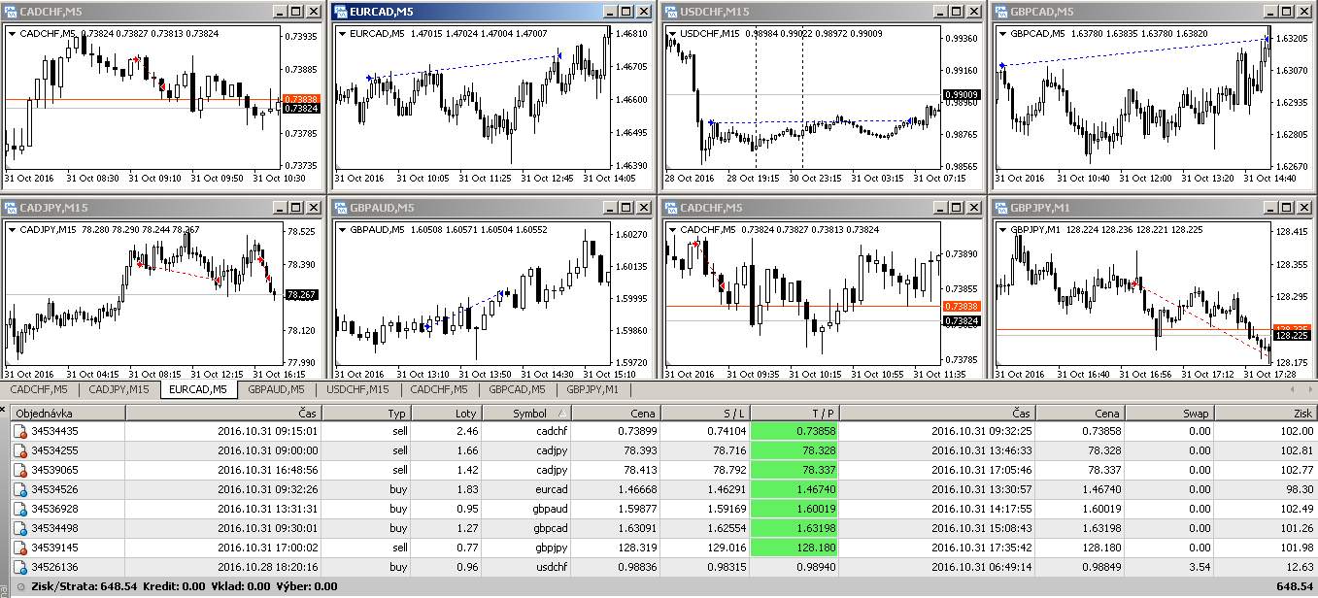Viewport: 1318px width, 598px height.
Task: Click the order icon for ticket 34539145
Action: tap(19, 548)
